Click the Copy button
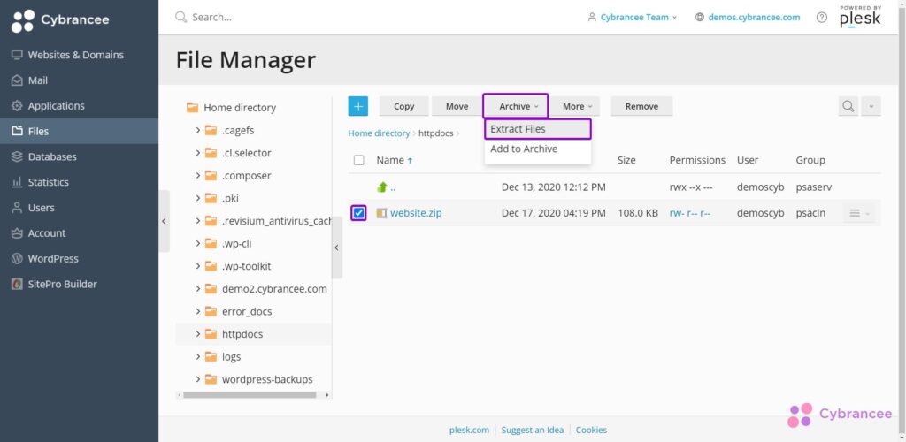 pyautogui.click(x=403, y=106)
